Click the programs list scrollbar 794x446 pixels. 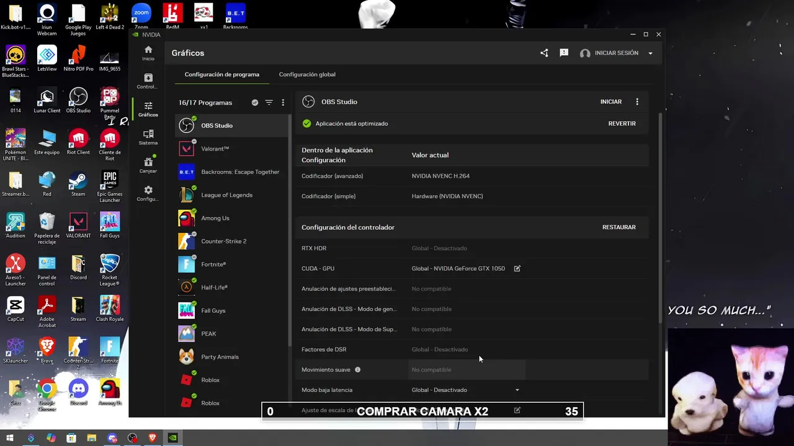tap(290, 230)
